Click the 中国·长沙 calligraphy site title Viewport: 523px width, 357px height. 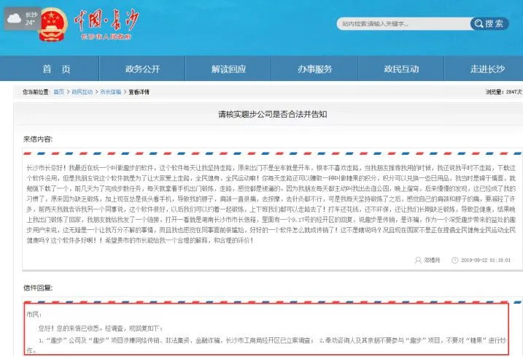tap(106, 20)
